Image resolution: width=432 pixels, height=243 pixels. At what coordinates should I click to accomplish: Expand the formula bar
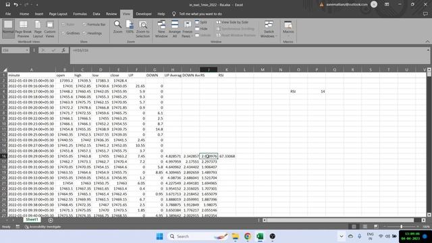tap(428, 50)
